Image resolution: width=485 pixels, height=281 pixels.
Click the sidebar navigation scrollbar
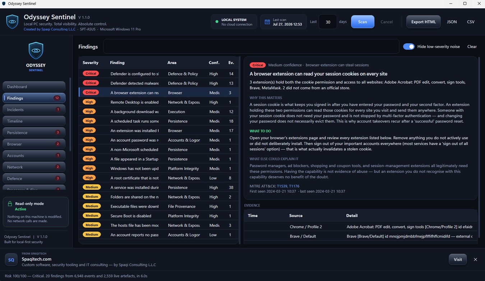point(70,115)
